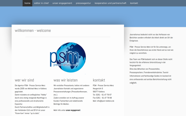Click sidebar paragraph starting Journalismus bedeutet
186x116 pixels.
151,38
